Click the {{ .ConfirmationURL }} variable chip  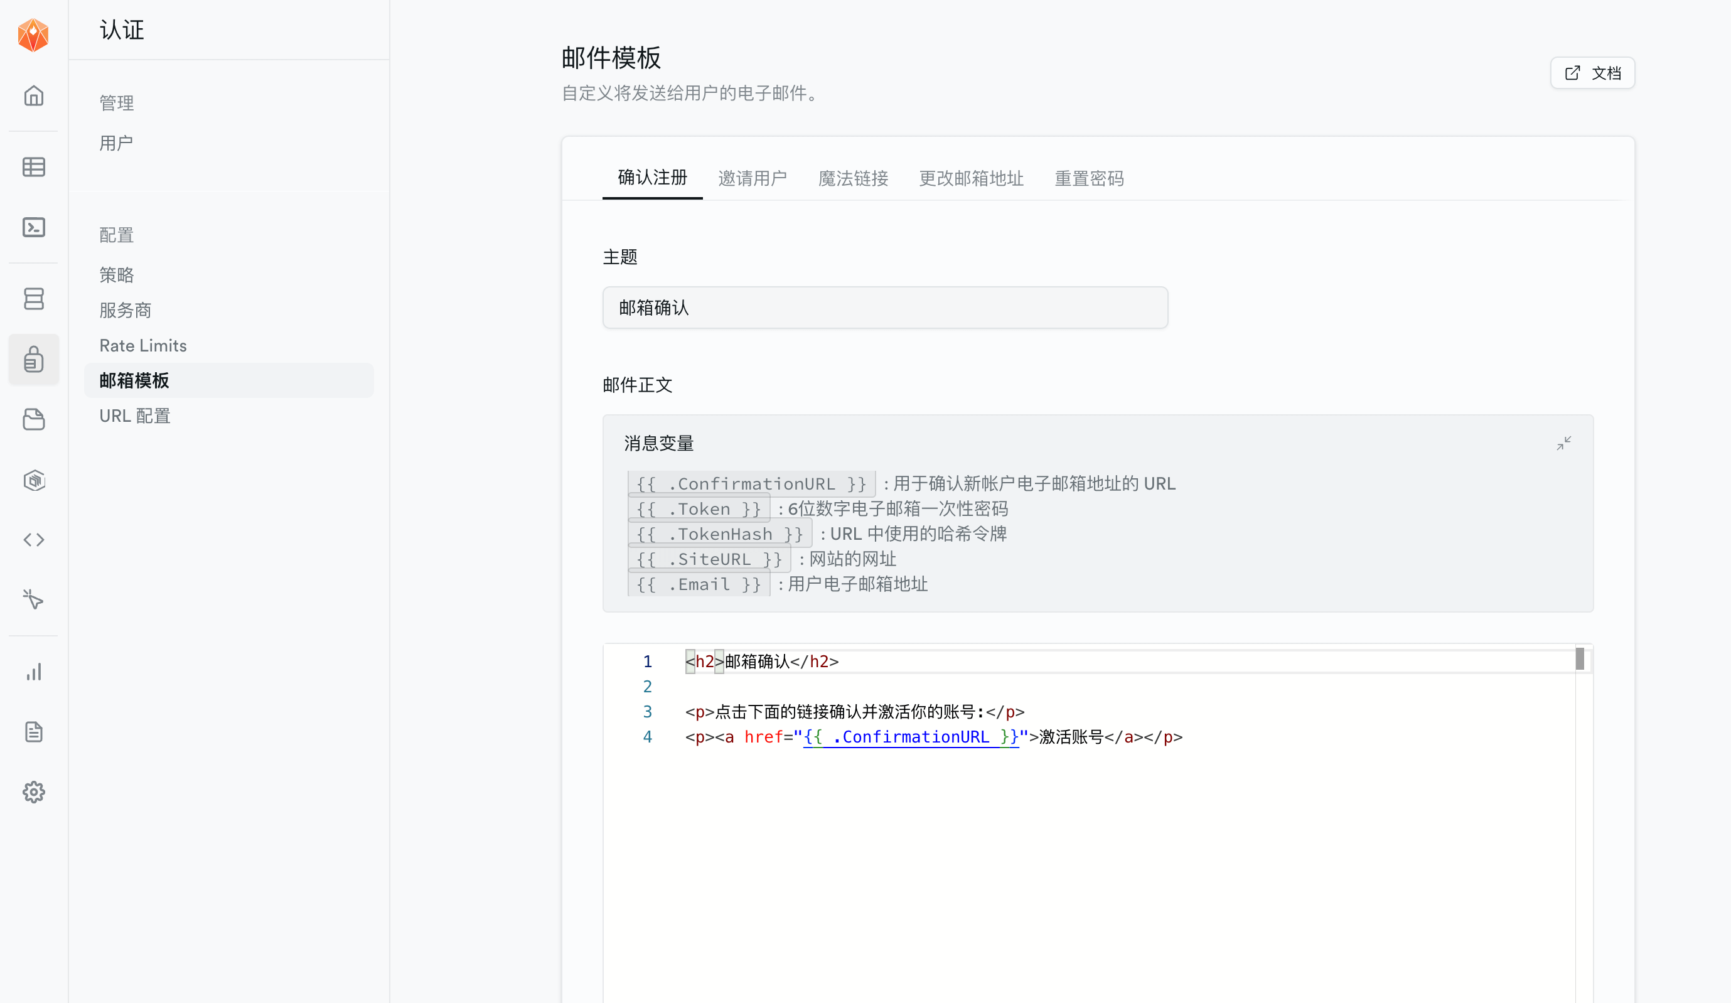pos(751,484)
